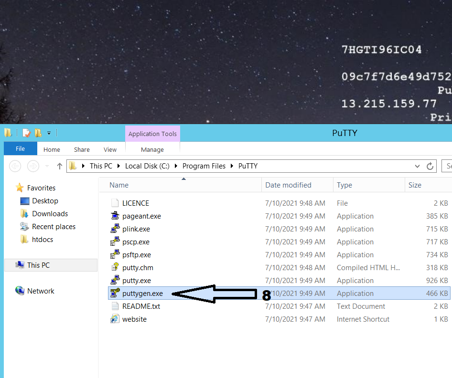This screenshot has height=378, width=452.
Task: Navigate to This PC in breadcrumb
Action: pyautogui.click(x=101, y=166)
